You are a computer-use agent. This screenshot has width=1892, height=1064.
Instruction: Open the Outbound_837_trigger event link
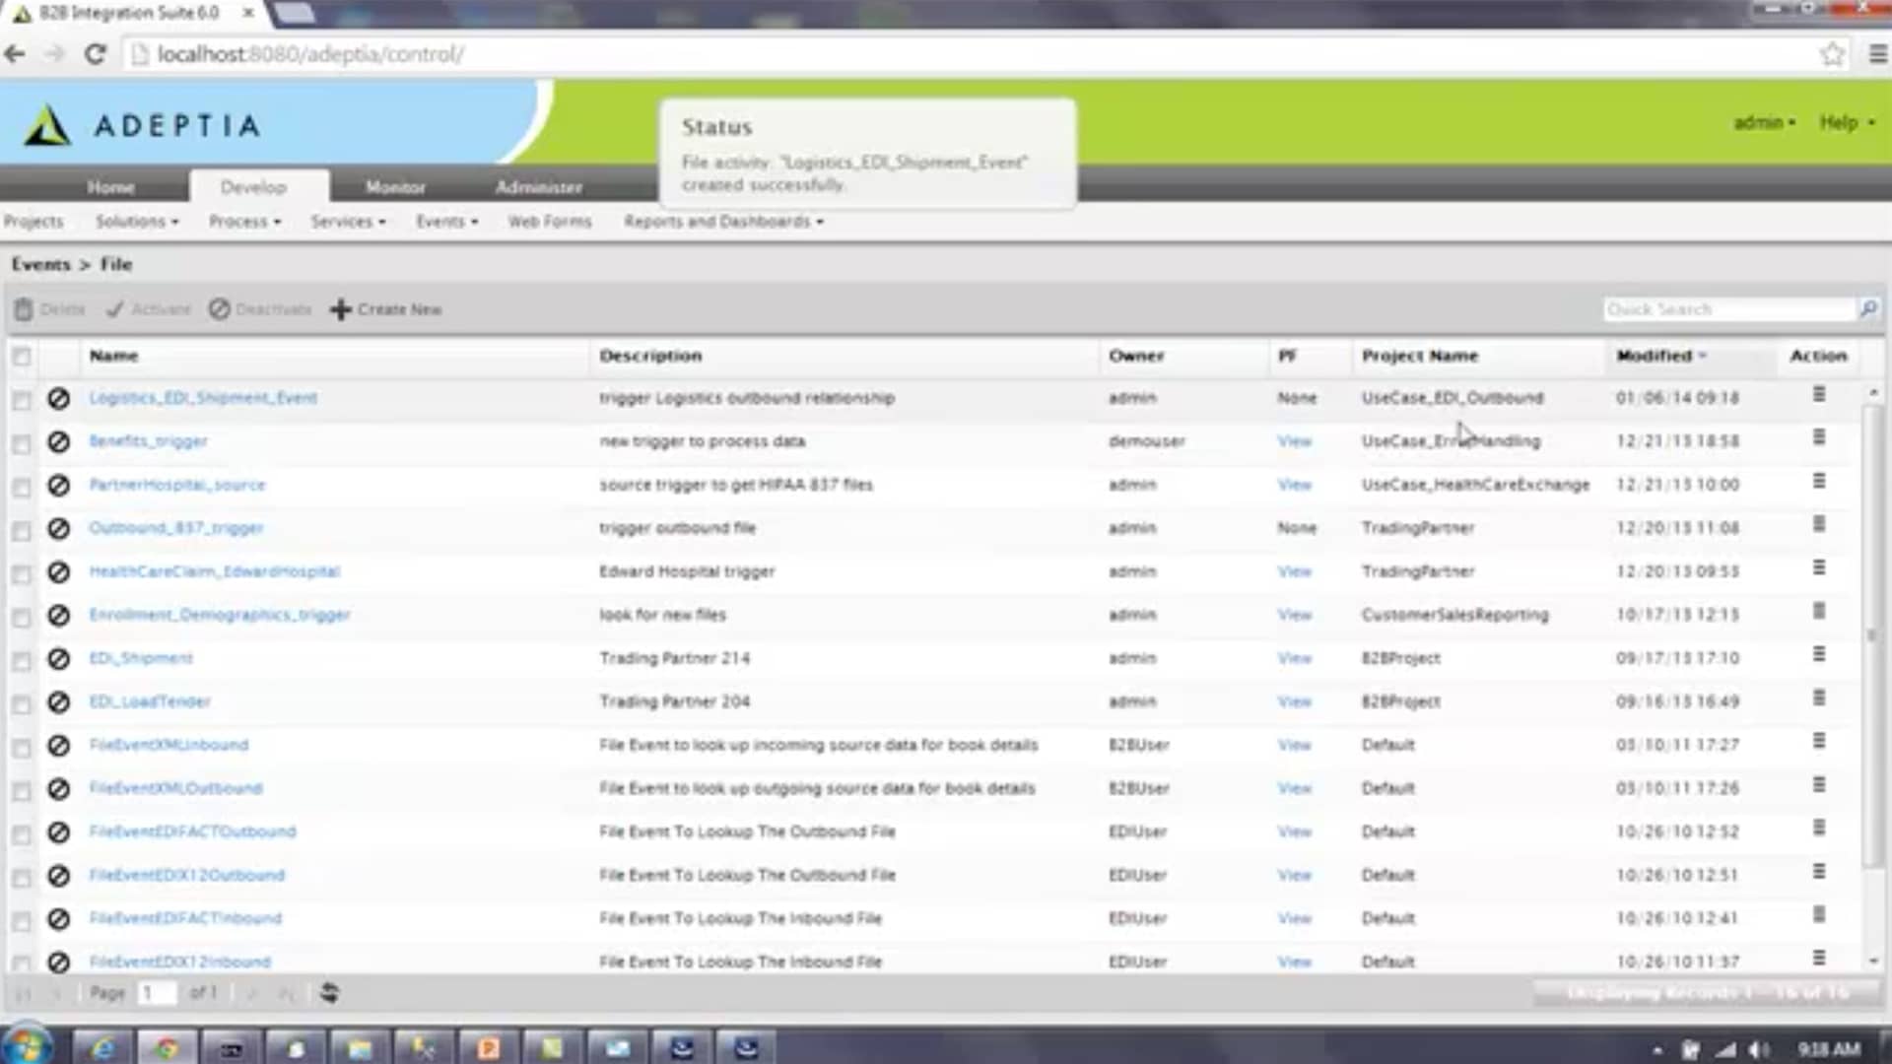tap(176, 528)
